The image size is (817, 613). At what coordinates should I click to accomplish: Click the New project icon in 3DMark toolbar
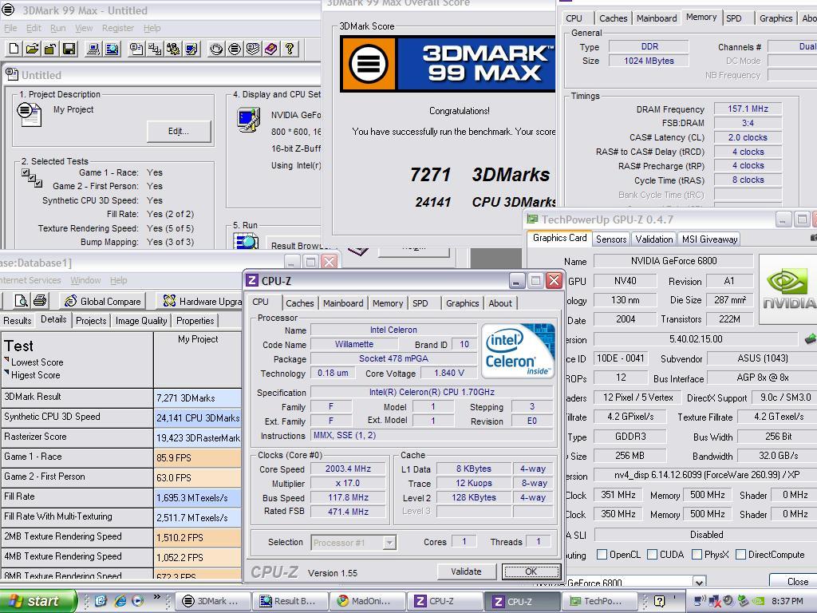[14, 49]
